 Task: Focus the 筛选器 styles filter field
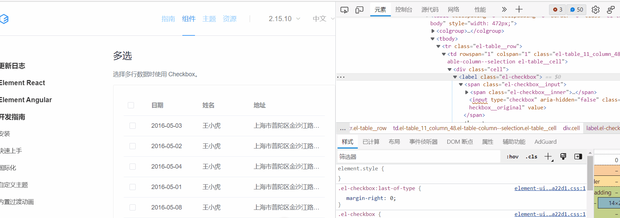point(419,157)
